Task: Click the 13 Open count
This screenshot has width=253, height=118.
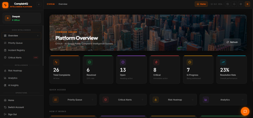Action: click(123, 70)
